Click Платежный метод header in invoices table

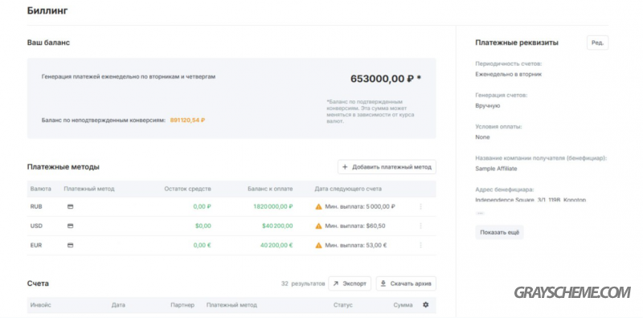point(231,305)
